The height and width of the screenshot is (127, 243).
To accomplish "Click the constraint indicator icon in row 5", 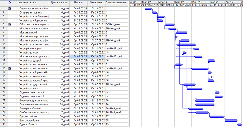I will (10, 24).
